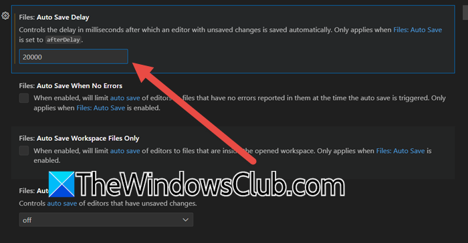
Task: Select the Files: Auto Save Delay title
Action: click(x=54, y=17)
